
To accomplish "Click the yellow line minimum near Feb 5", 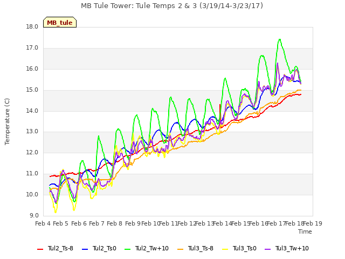I will 56,212.
